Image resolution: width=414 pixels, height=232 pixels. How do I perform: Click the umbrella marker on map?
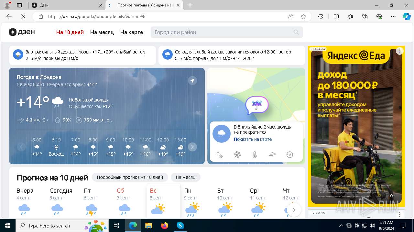click(x=257, y=105)
